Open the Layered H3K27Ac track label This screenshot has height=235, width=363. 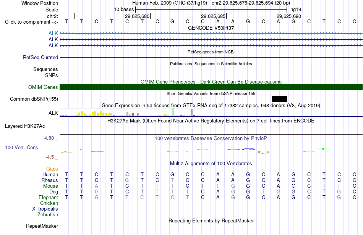coord(25,126)
